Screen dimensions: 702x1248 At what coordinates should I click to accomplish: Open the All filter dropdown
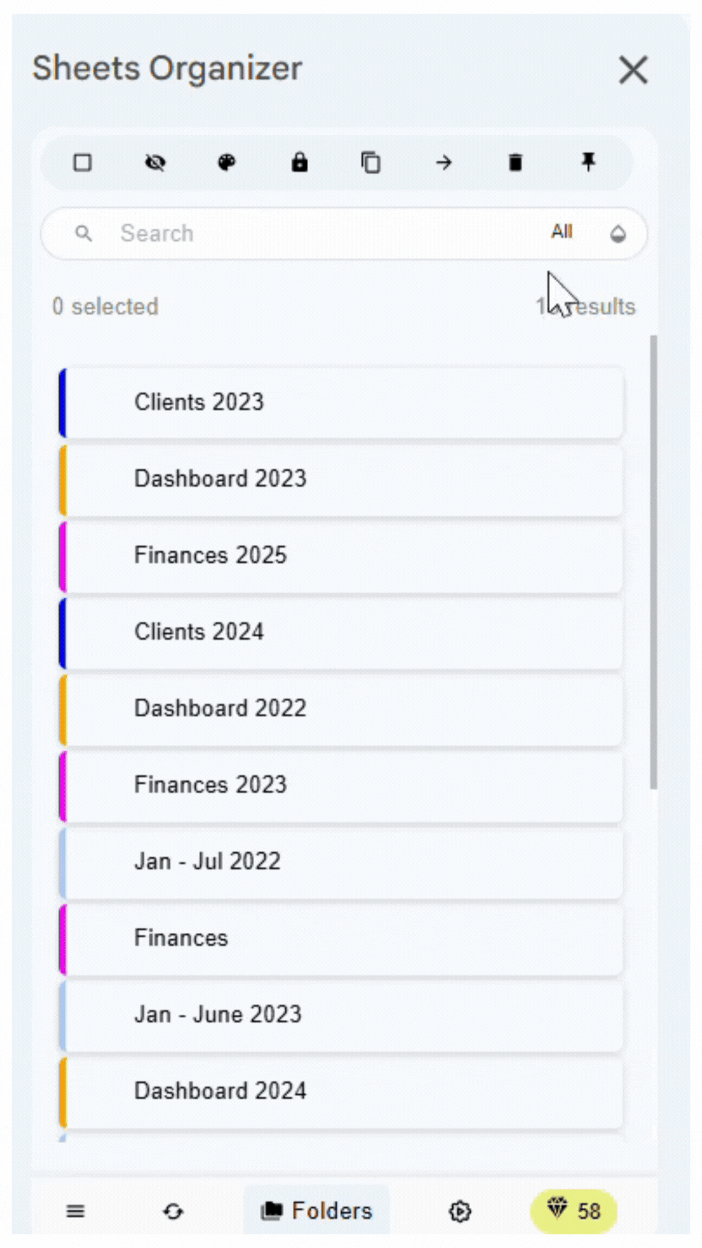point(562,232)
